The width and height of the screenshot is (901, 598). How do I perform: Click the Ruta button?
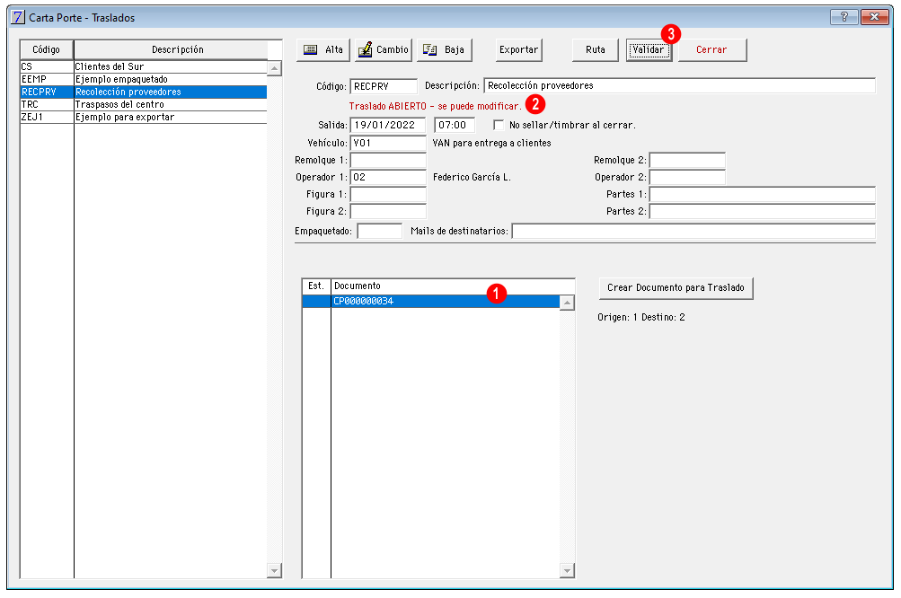click(596, 50)
